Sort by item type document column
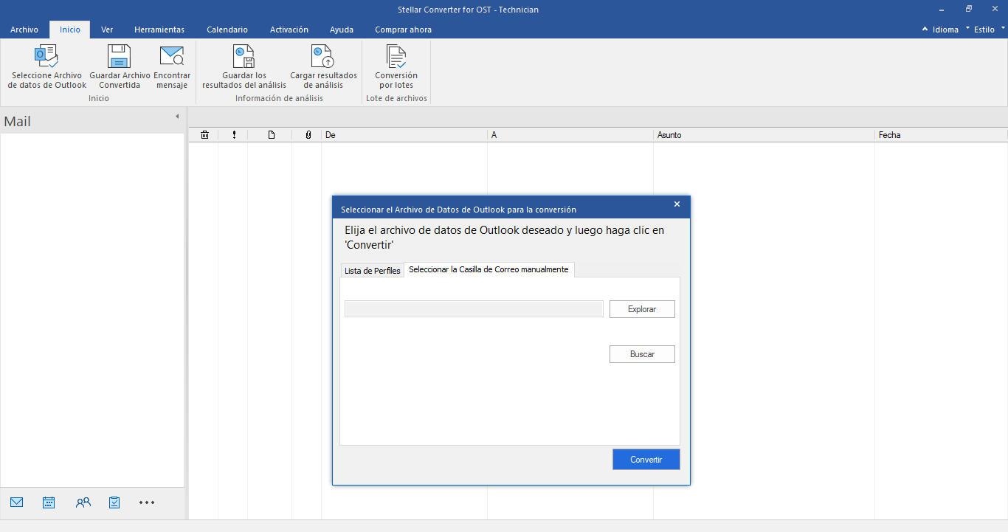The image size is (1008, 532). point(271,135)
